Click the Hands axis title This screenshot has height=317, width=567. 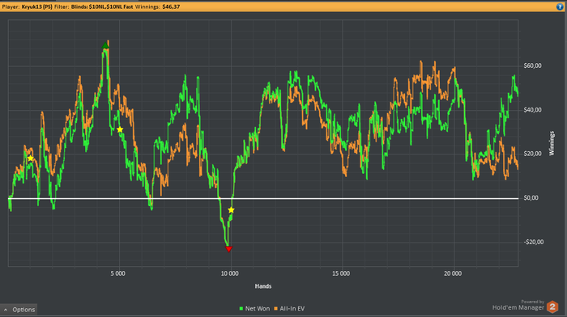tap(263, 286)
